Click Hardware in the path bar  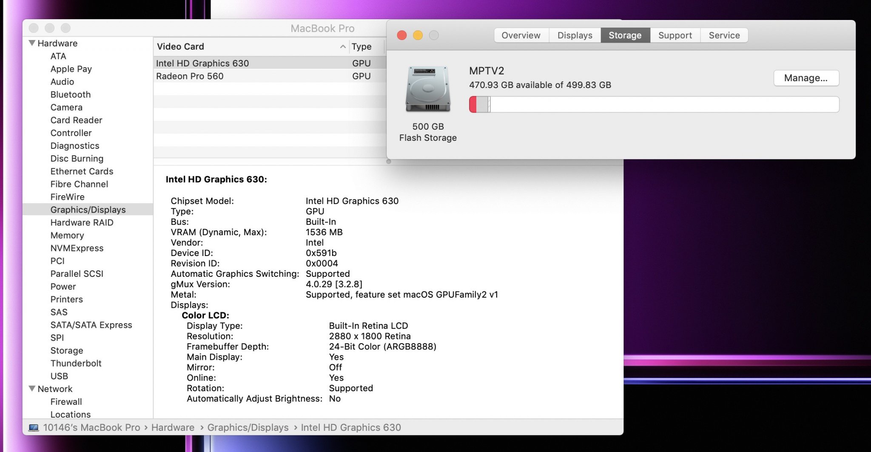pos(173,427)
